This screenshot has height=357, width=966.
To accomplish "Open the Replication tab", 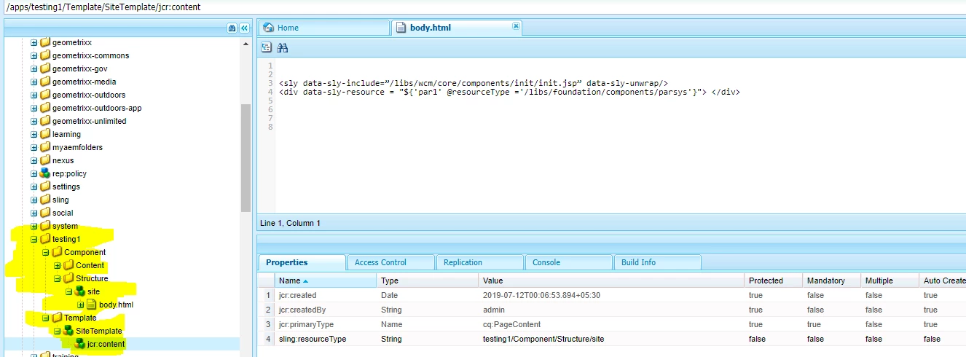I will (x=479, y=262).
